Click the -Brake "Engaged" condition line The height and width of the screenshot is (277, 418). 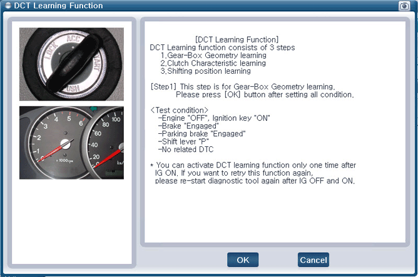(x=188, y=126)
